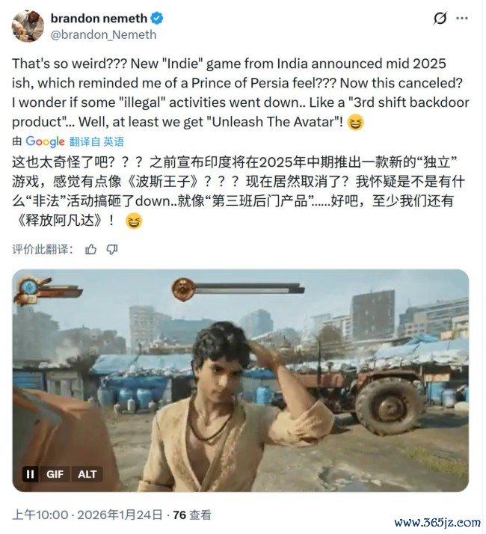Open brandon nemeth's profile avatar
This screenshot has width=486, height=534.
coord(28,26)
